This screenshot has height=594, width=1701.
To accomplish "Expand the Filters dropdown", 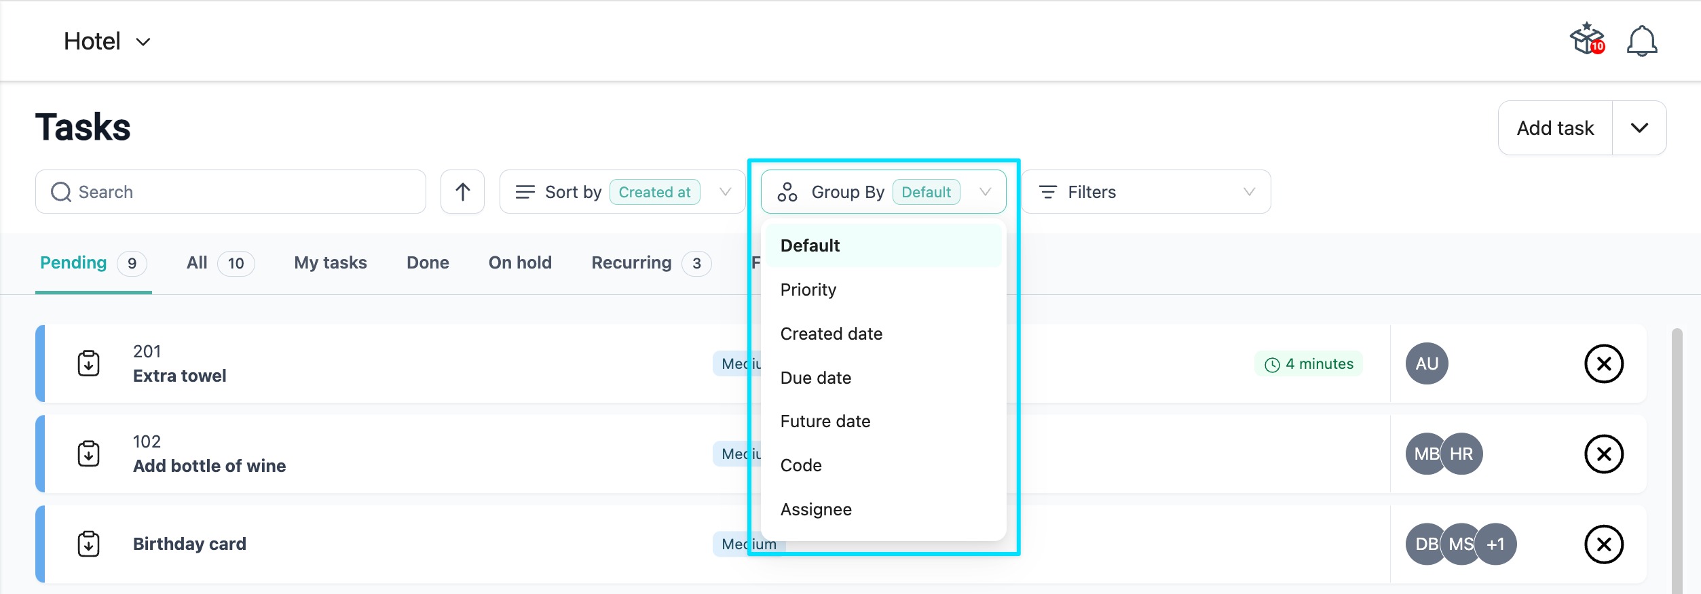I will [1146, 192].
